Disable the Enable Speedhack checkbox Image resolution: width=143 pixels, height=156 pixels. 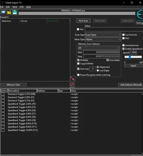pyautogui.click(x=123, y=49)
